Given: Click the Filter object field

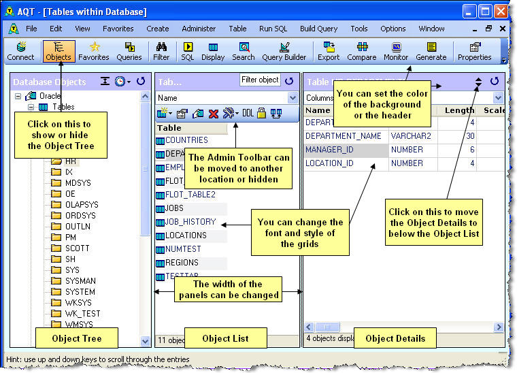Looking at the screenshot, I should point(260,80).
